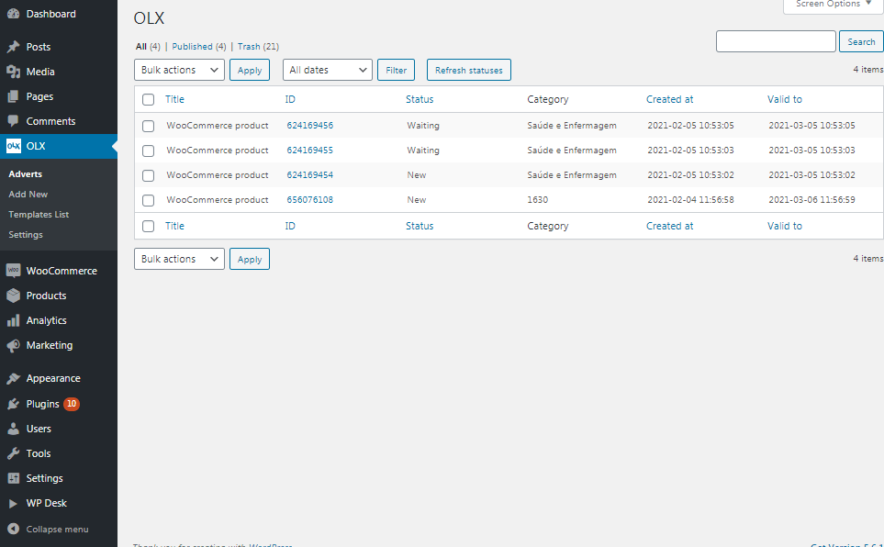Image resolution: width=884 pixels, height=547 pixels.
Task: Sort by header Status column
Action: [x=420, y=99]
